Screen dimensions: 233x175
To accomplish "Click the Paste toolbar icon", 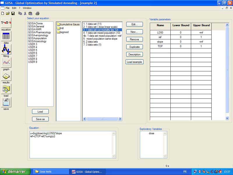I will [30, 13].
